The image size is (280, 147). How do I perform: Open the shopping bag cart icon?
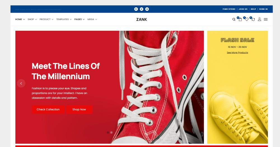pos(240,19)
